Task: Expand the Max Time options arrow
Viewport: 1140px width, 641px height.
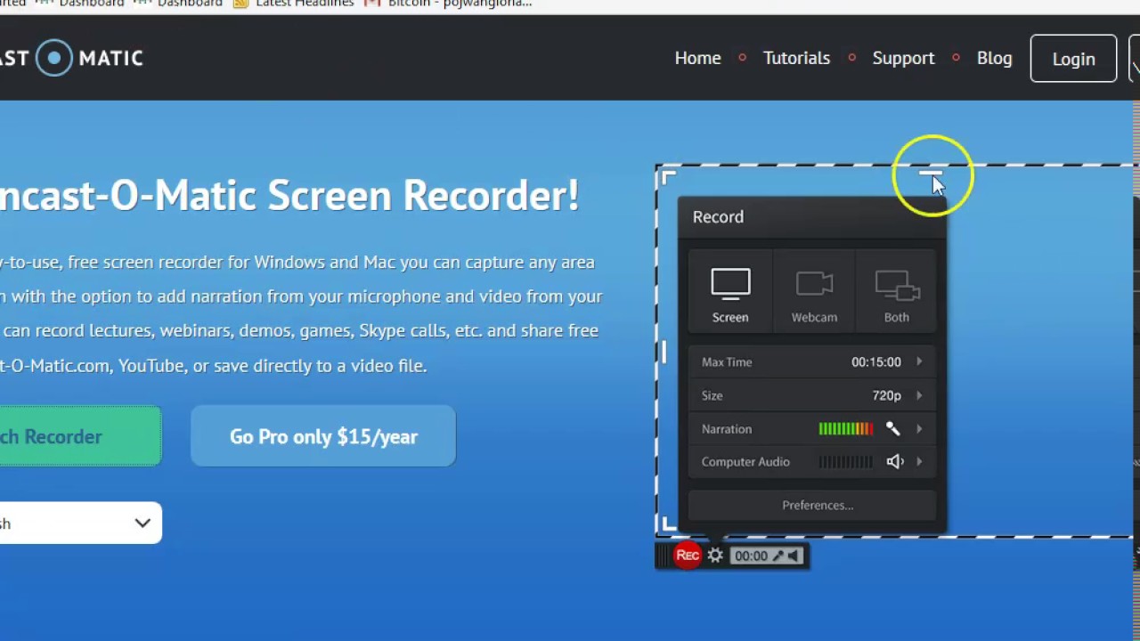Action: (x=919, y=361)
